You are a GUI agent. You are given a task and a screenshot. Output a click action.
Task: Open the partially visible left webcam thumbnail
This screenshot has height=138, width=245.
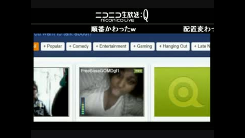click(51, 92)
